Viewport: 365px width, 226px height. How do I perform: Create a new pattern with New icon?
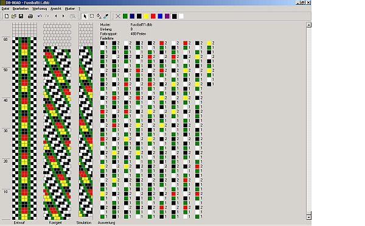tap(7, 16)
